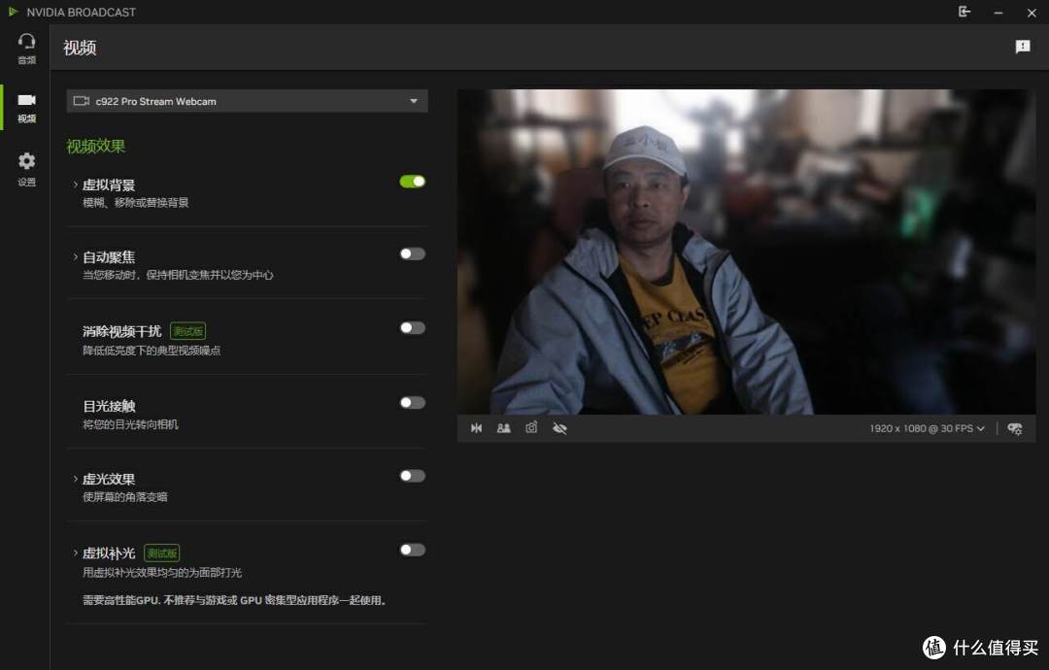Enable the 自动聚焦 toggle
Viewport: 1049px width, 670px height.
pyautogui.click(x=412, y=253)
